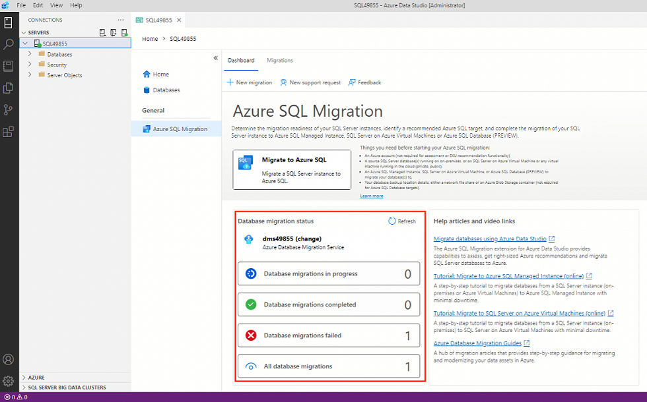Click the Database migrations failed status bar
The image size is (647, 402).
pyautogui.click(x=328, y=335)
